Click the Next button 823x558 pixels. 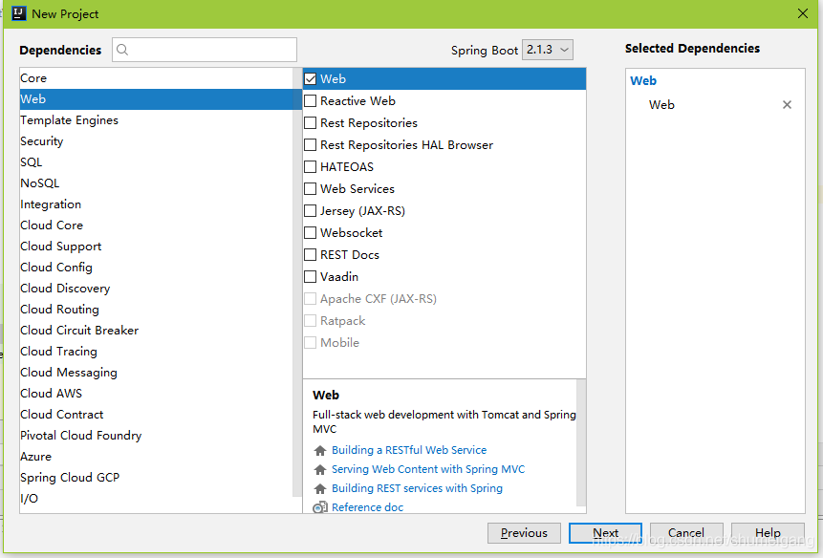coord(605,533)
